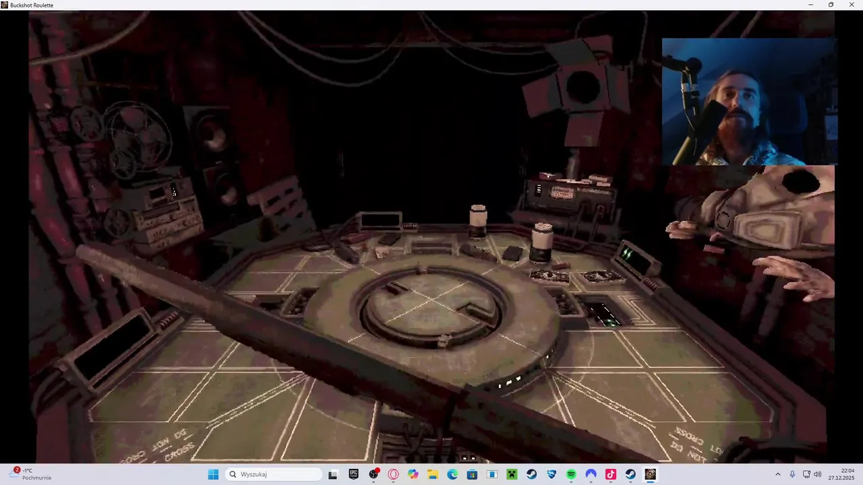863x485 pixels.
Task: Open Microsoft Store icon
Action: pos(472,474)
